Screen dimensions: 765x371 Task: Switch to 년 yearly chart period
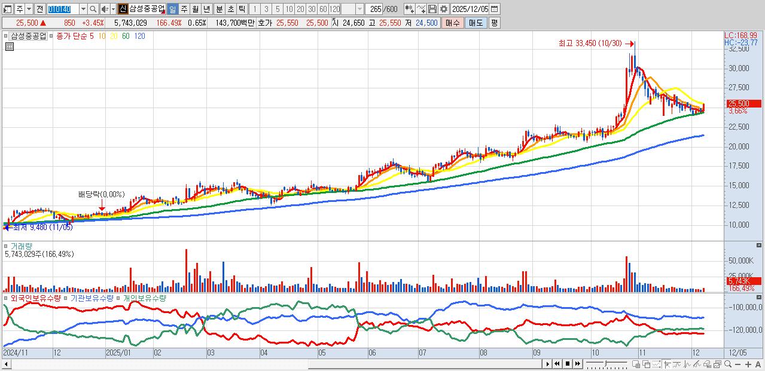click(206, 9)
